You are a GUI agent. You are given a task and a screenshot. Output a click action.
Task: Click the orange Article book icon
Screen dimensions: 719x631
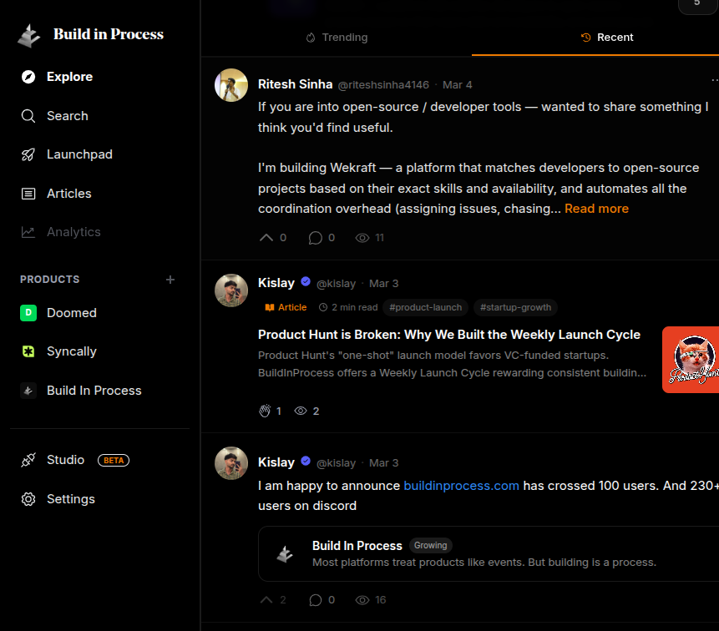(270, 307)
